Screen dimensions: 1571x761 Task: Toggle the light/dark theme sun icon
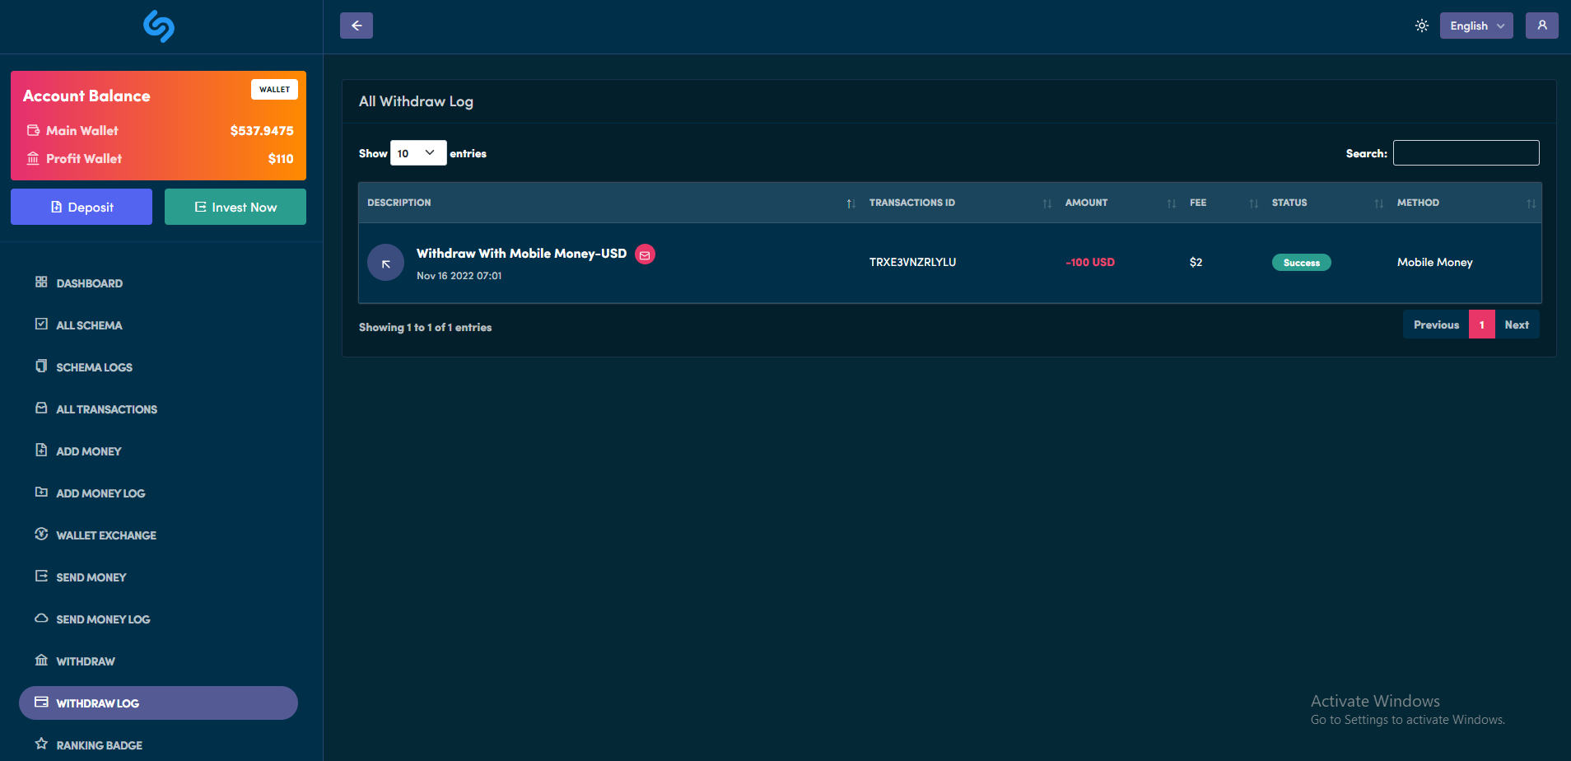pyautogui.click(x=1421, y=26)
